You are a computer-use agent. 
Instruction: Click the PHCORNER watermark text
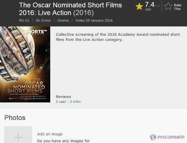click(x=171, y=137)
